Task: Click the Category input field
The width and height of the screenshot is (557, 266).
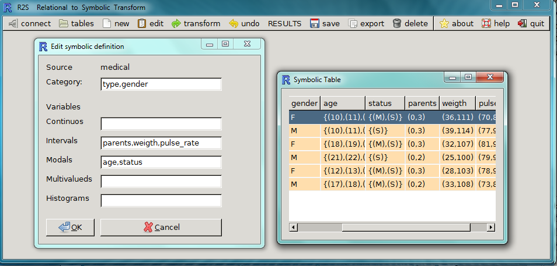Action: (x=161, y=84)
